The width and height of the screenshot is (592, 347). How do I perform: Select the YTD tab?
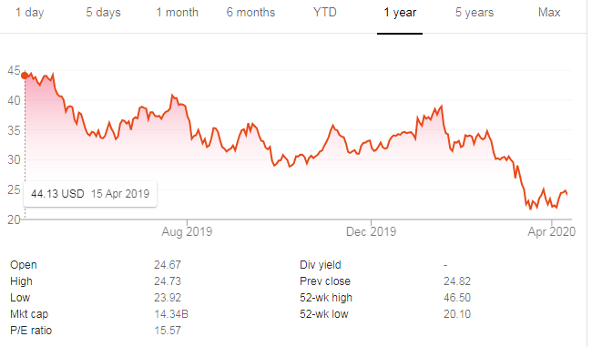[325, 13]
